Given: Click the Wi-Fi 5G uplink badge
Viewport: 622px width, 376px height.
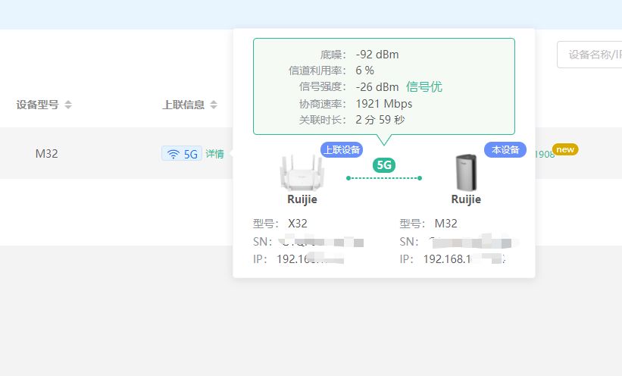Looking at the screenshot, I should coord(182,154).
